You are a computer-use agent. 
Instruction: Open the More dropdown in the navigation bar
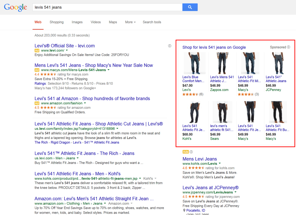[130, 22]
